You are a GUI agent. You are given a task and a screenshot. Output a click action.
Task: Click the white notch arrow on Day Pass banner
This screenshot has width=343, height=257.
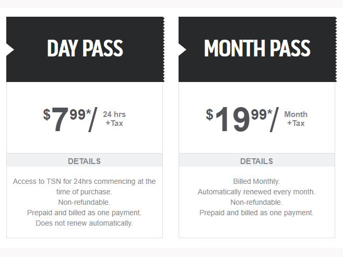tap(9, 50)
